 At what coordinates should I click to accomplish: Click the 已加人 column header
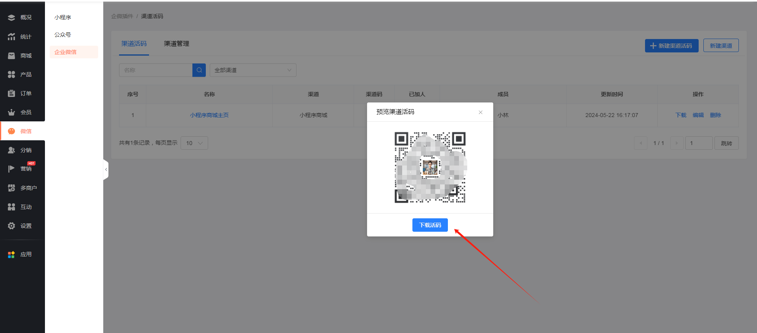click(417, 94)
